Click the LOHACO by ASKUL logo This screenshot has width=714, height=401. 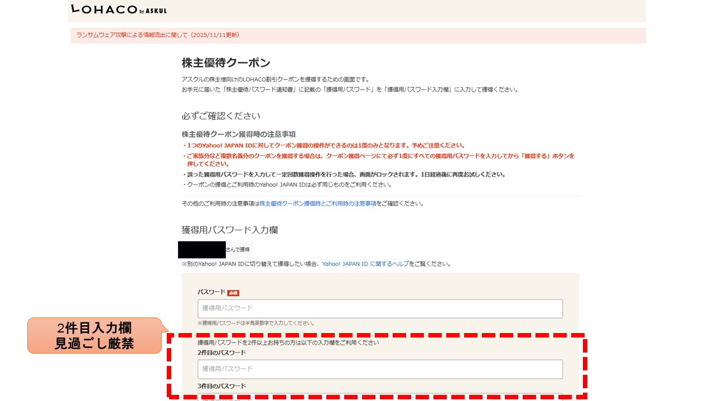click(x=119, y=9)
